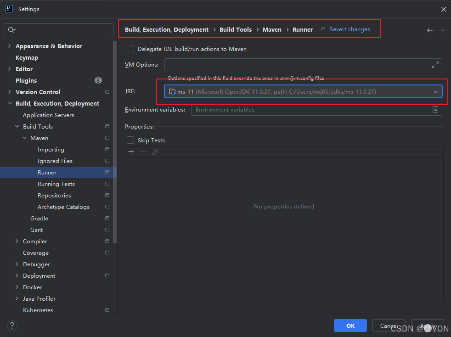Select Running Tests under Maven
This screenshot has height=337, width=451.
pyautogui.click(x=56, y=184)
